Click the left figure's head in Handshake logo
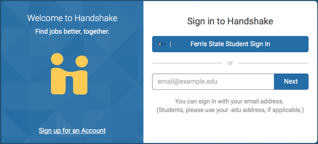The image size is (318, 144). (x=57, y=59)
